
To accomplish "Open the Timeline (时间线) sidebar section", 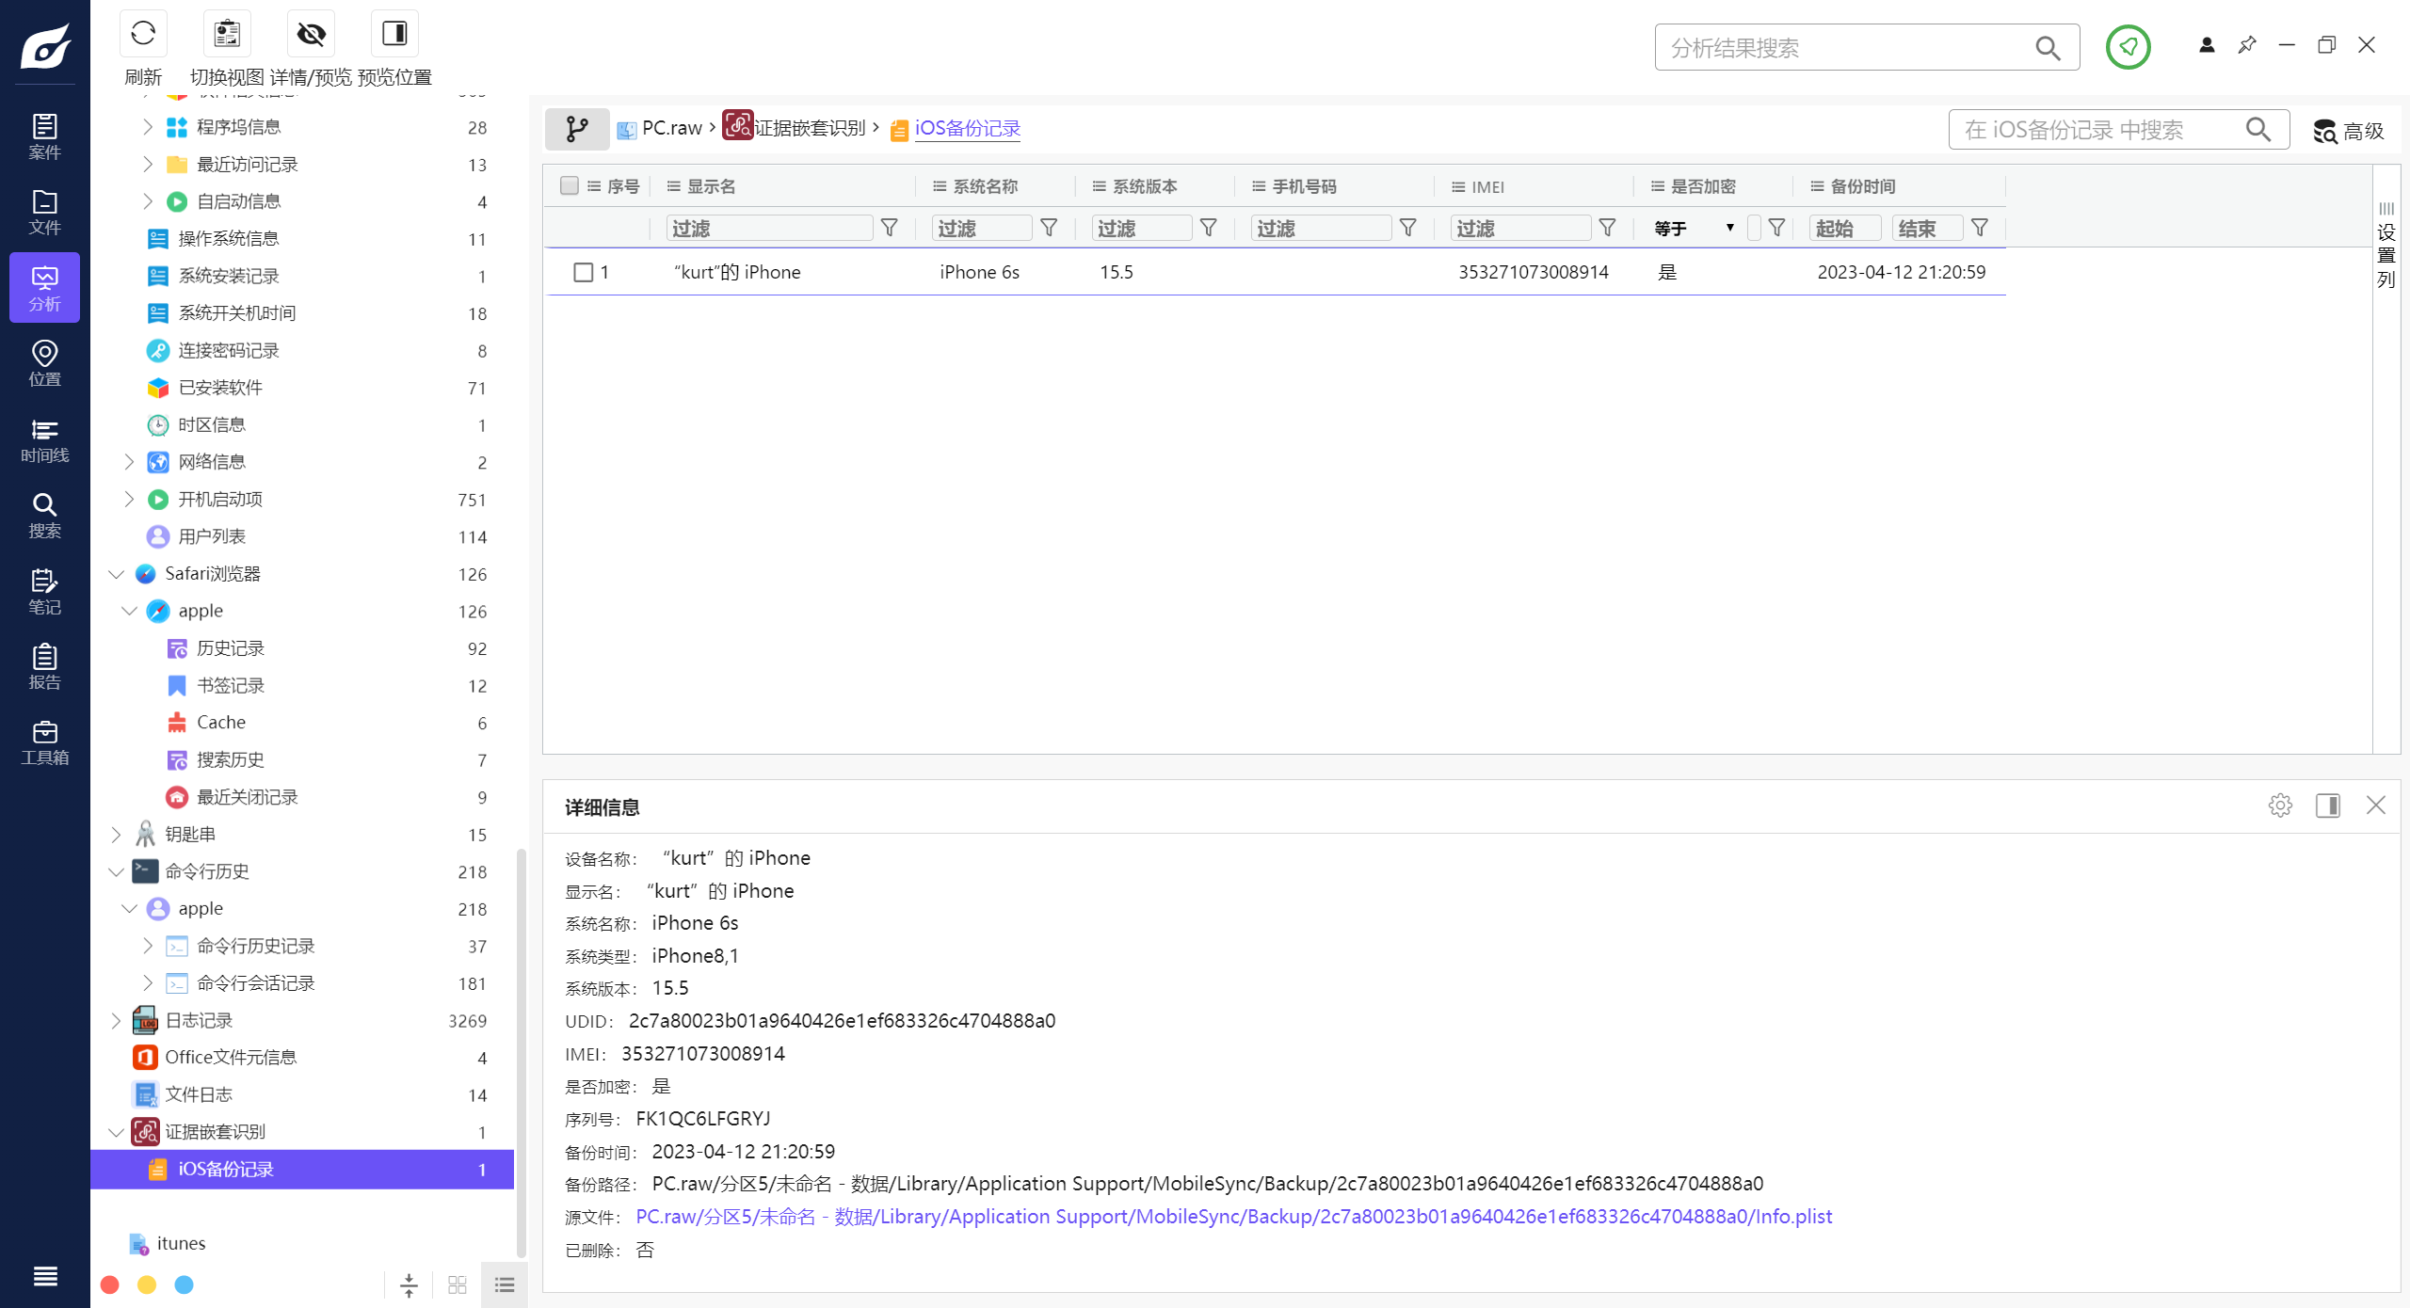I will [x=44, y=440].
